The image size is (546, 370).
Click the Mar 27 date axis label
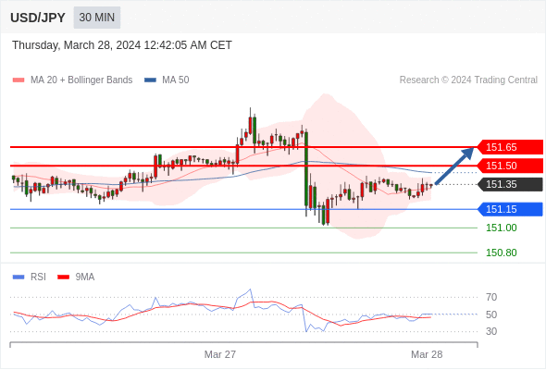point(219,354)
